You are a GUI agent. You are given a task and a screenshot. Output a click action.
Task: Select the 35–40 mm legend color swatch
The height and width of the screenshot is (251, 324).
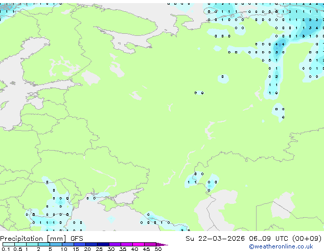127,244
